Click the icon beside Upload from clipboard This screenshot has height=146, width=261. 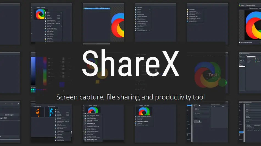tap(187, 13)
